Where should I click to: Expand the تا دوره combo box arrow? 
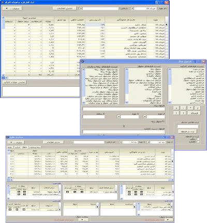point(119,117)
